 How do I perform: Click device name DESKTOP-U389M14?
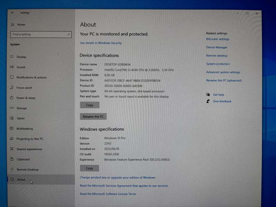[x=117, y=65]
